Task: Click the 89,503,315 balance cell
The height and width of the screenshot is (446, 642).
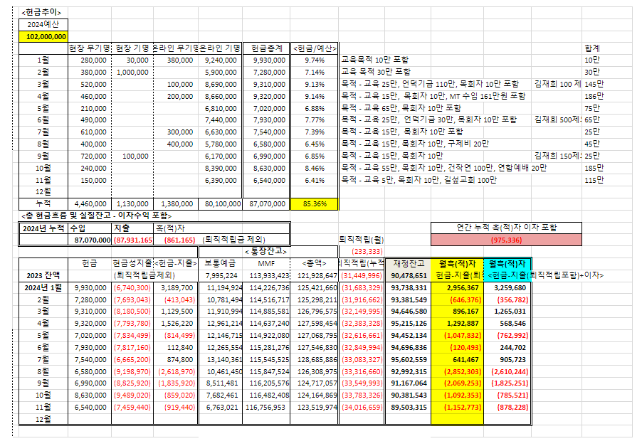Action: pos(409,408)
